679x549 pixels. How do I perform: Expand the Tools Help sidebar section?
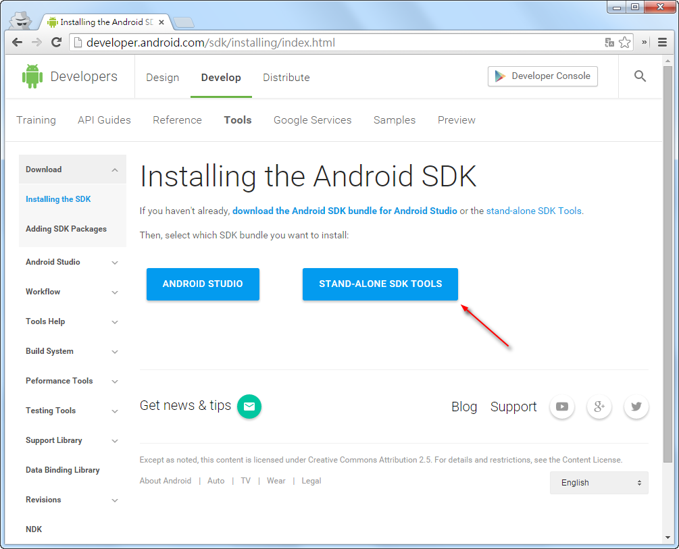[115, 321]
